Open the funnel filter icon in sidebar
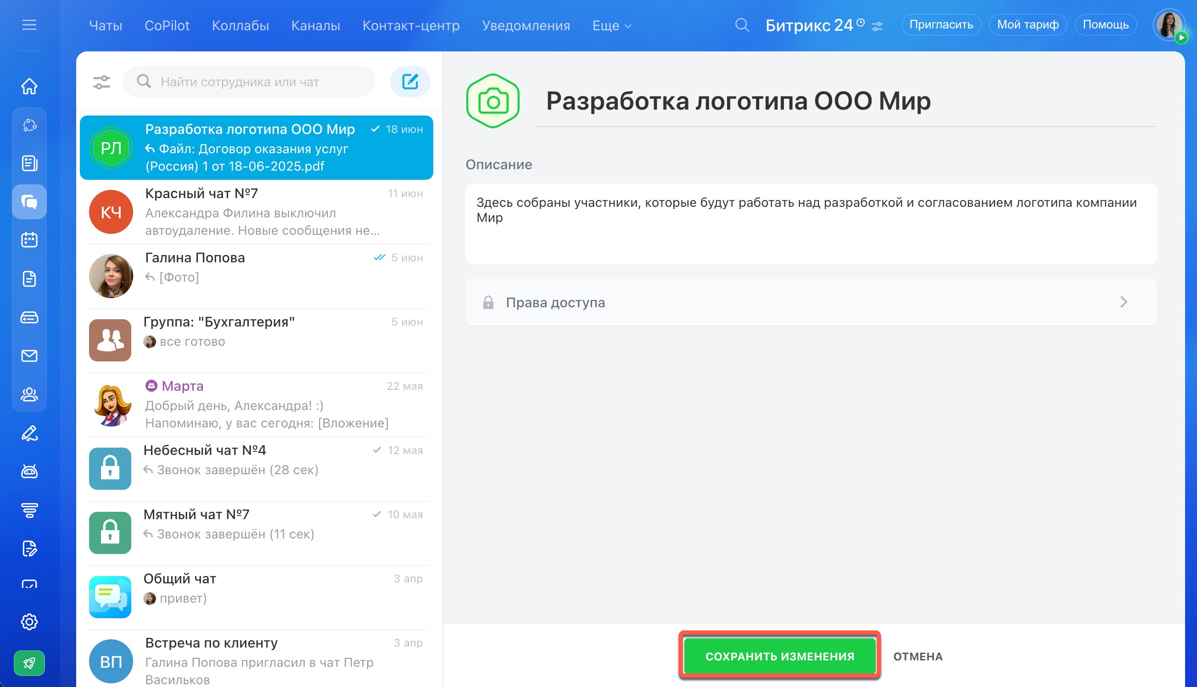 (x=29, y=510)
